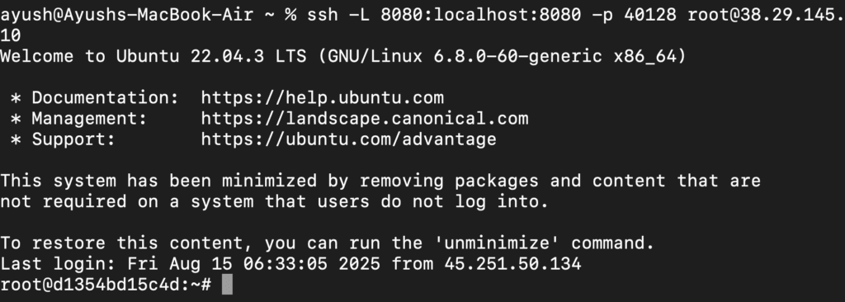
Task: Click the 'To restore this content' line
Action: [327, 243]
